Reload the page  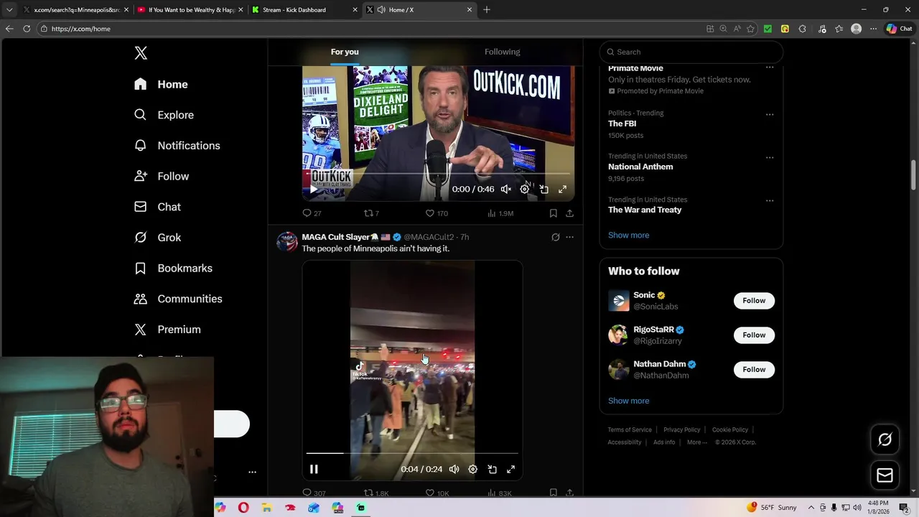[x=27, y=29]
